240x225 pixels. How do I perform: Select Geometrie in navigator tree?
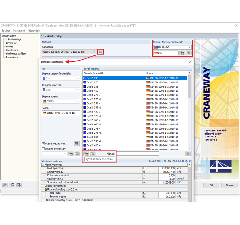(11, 43)
